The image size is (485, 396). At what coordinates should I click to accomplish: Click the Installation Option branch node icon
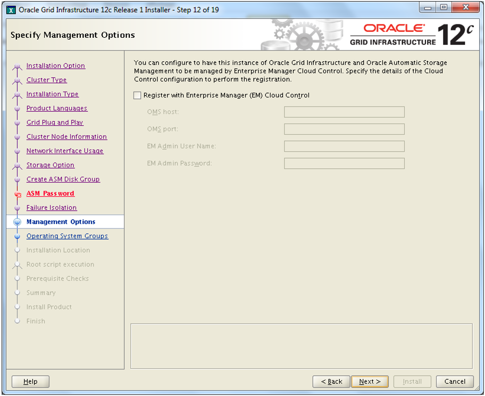pyautogui.click(x=18, y=67)
